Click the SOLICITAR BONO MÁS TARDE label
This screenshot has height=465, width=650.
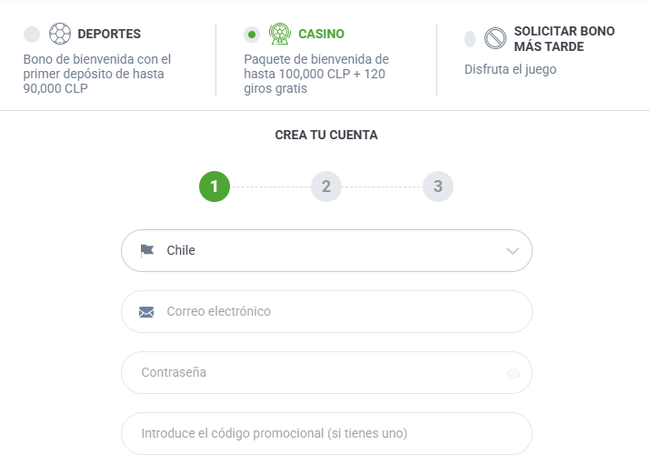(564, 38)
